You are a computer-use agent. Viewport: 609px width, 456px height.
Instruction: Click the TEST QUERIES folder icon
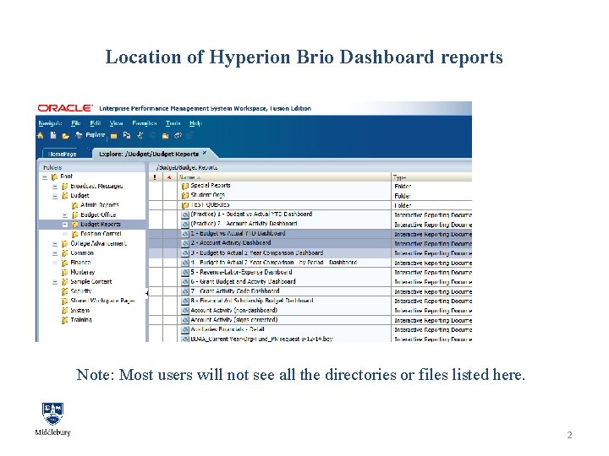185,205
